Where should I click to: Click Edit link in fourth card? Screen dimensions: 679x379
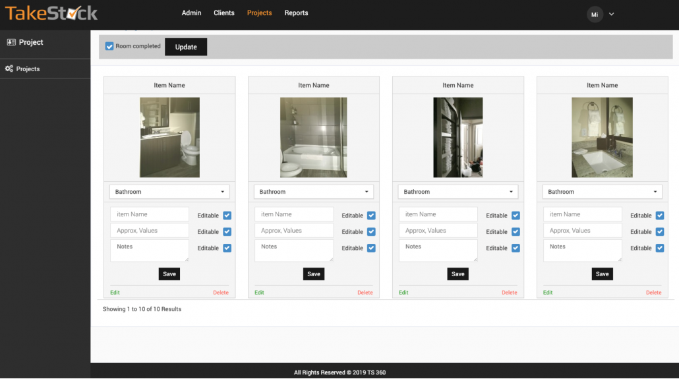(548, 293)
